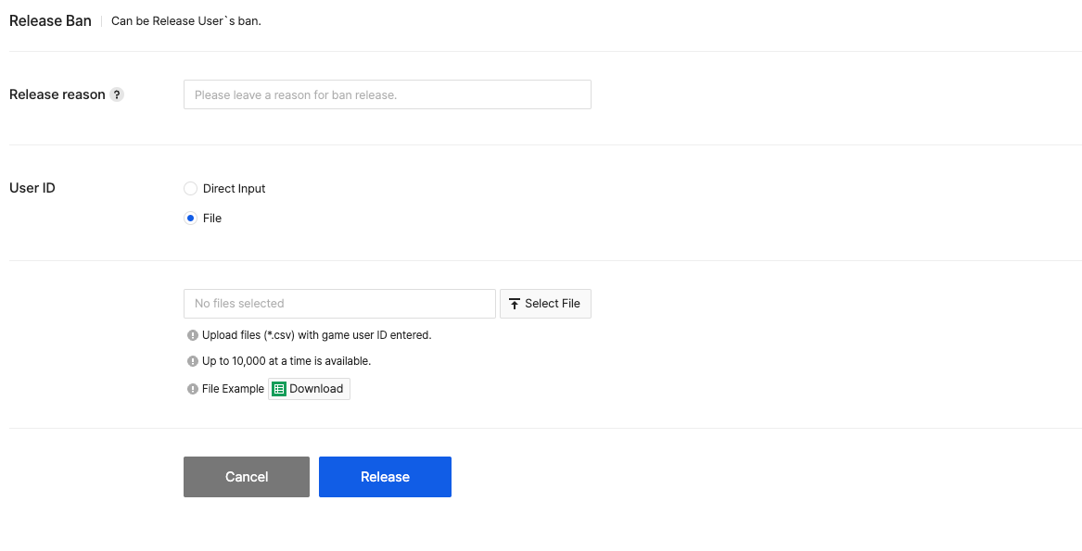Viewport: 1082px width, 551px height.
Task: Click the blue Release button
Action: [x=385, y=477]
